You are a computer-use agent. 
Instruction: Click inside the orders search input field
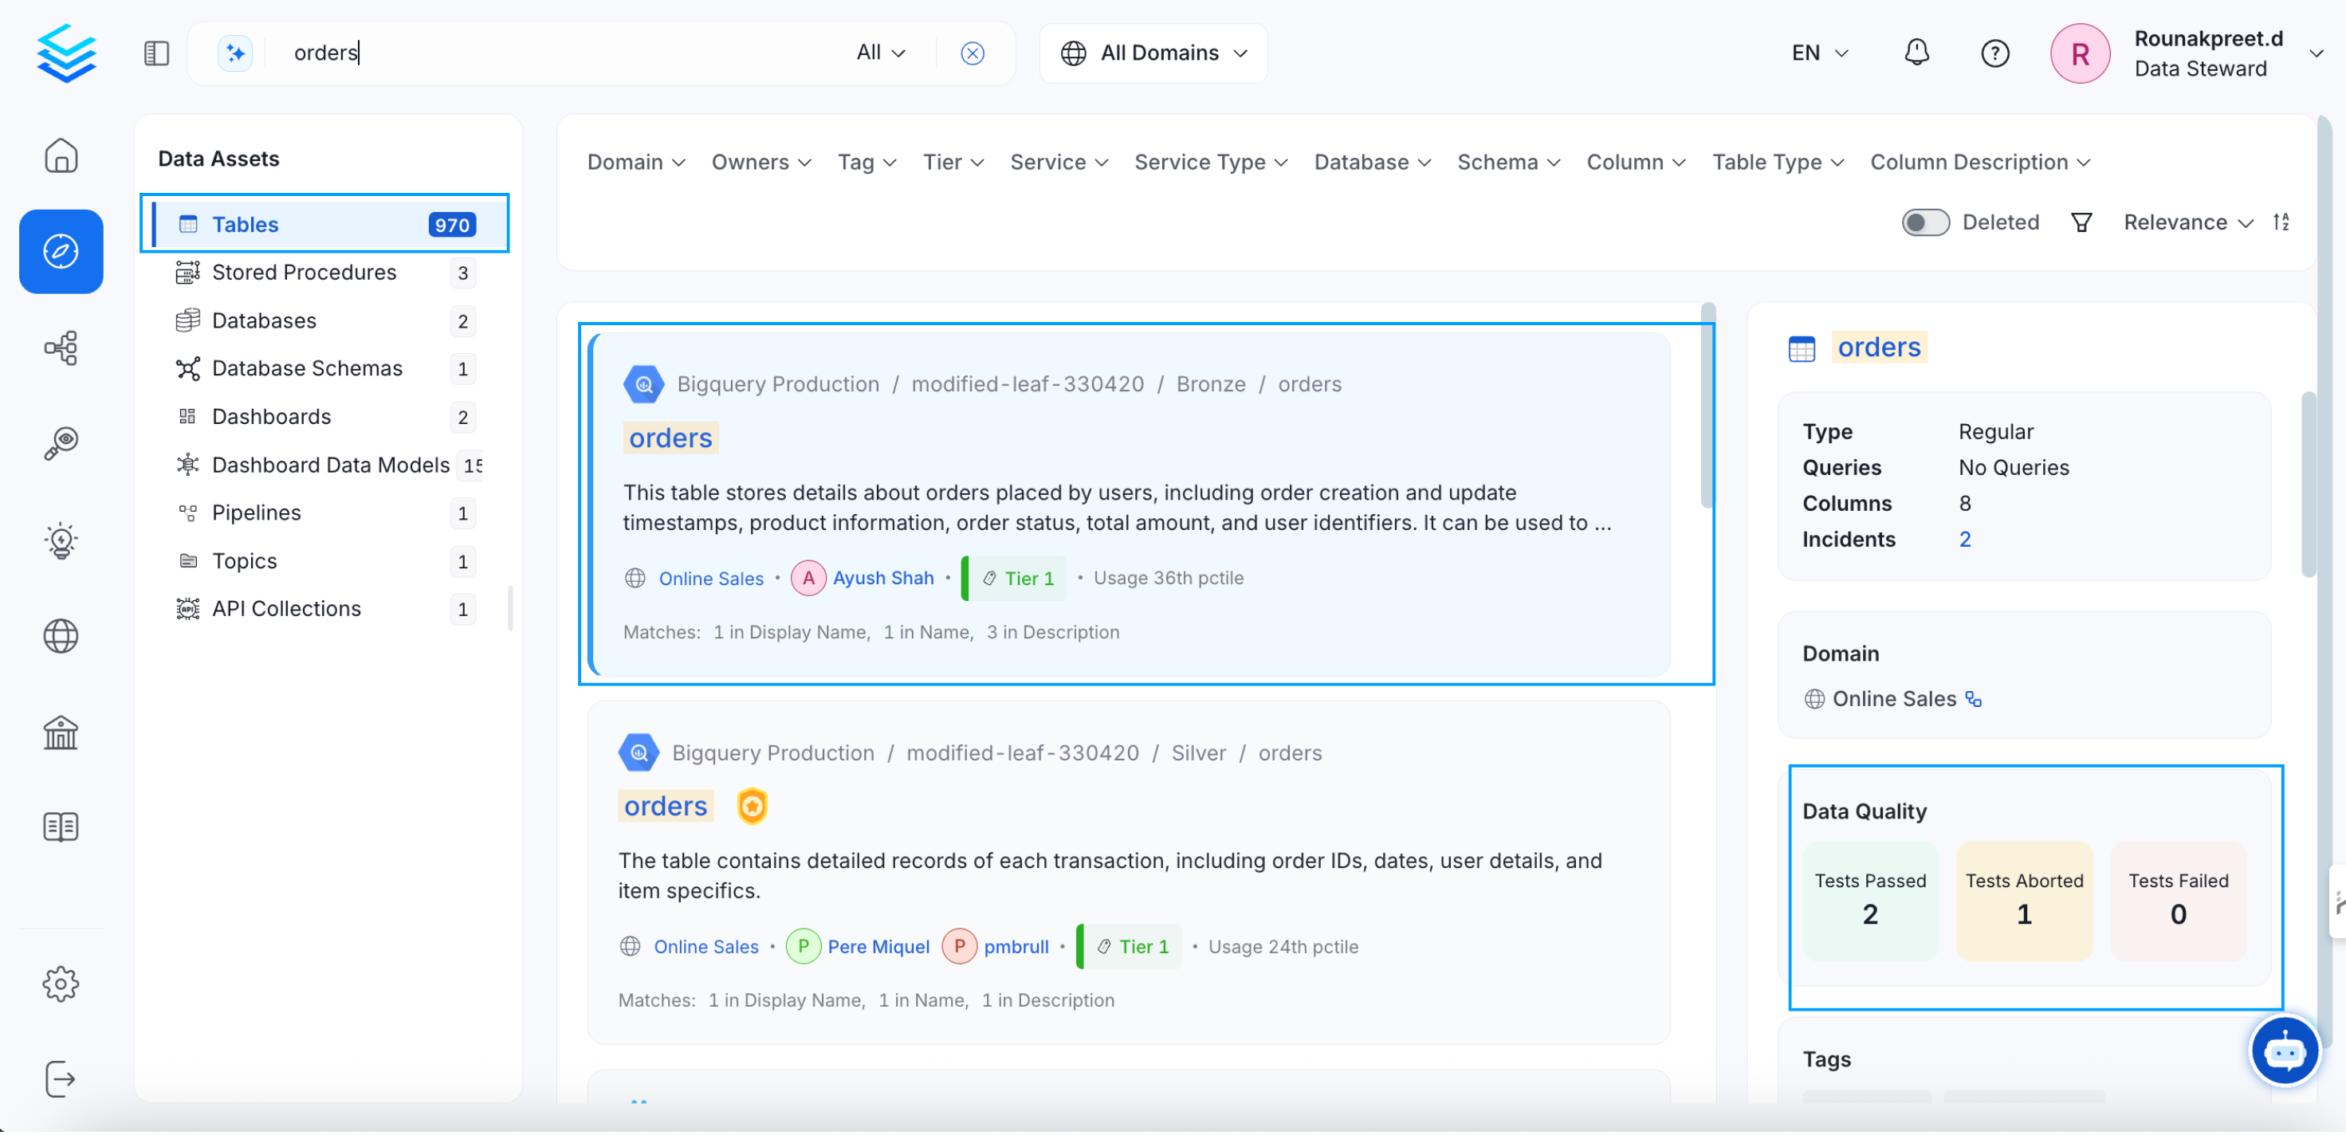coord(546,52)
